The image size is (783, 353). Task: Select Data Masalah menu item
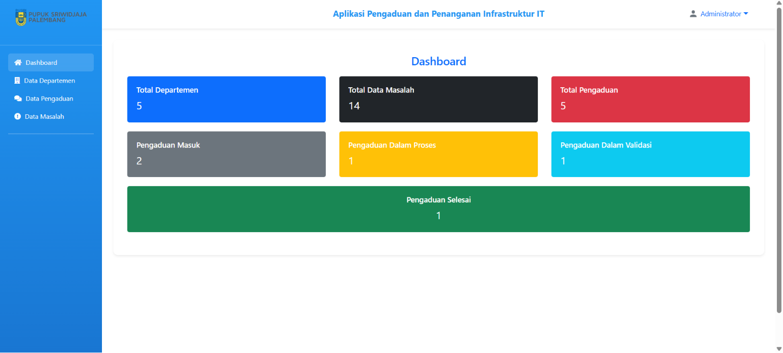click(51, 116)
